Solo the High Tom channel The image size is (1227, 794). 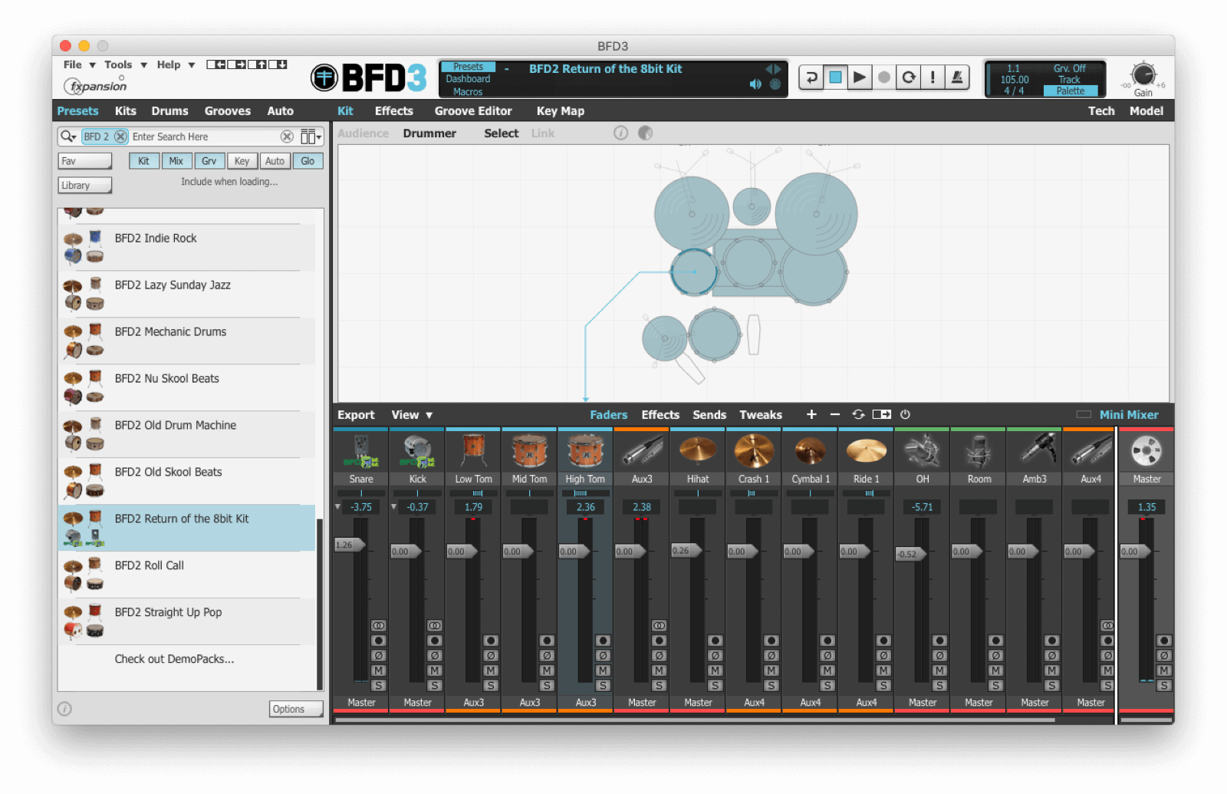pyautogui.click(x=603, y=686)
